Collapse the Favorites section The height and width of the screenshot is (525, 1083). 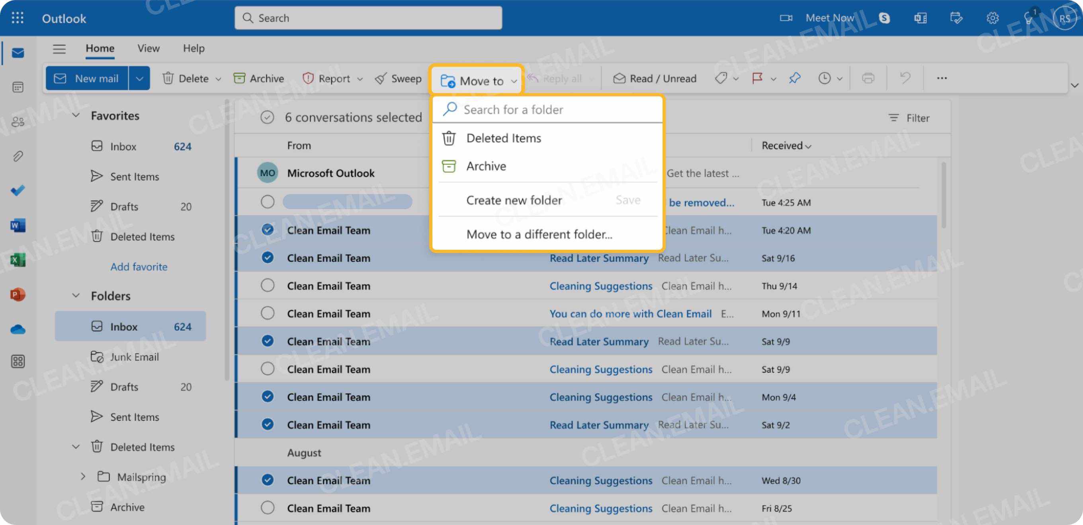76,115
